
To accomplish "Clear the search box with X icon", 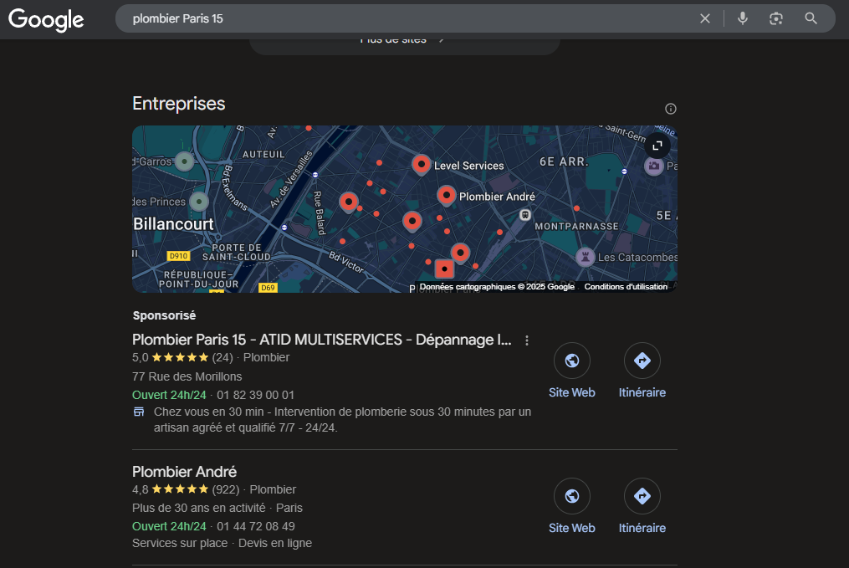I will tap(705, 18).
